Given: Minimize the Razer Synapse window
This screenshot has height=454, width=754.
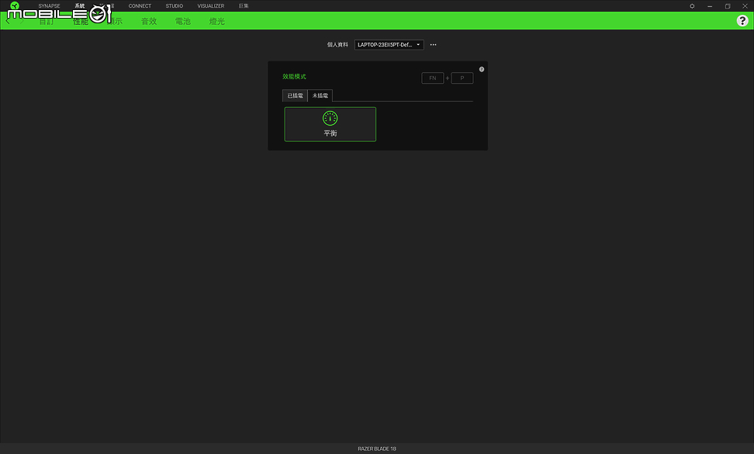Looking at the screenshot, I should coord(710,6).
